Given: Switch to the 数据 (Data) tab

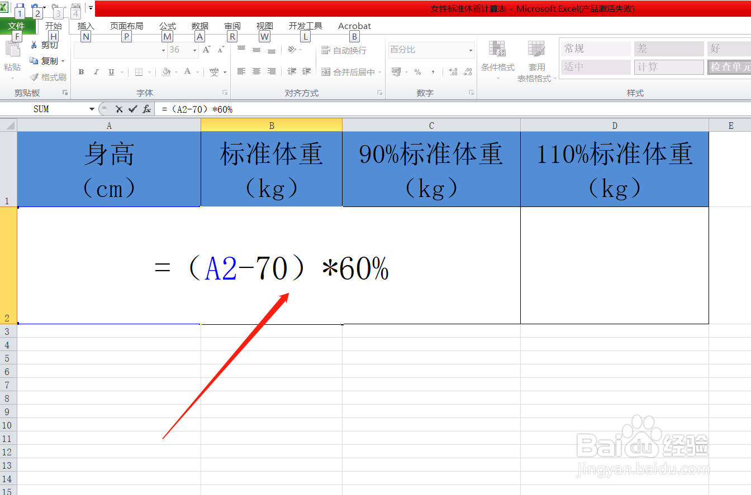Looking at the screenshot, I should click(x=200, y=26).
